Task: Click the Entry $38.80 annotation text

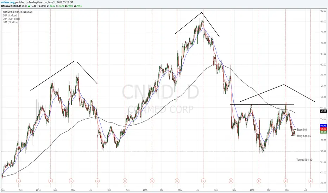Action: pyautogui.click(x=304, y=136)
